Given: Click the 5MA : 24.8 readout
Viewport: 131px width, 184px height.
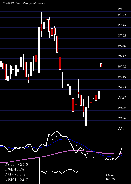Looking at the screenshot, I should coord(15,175).
